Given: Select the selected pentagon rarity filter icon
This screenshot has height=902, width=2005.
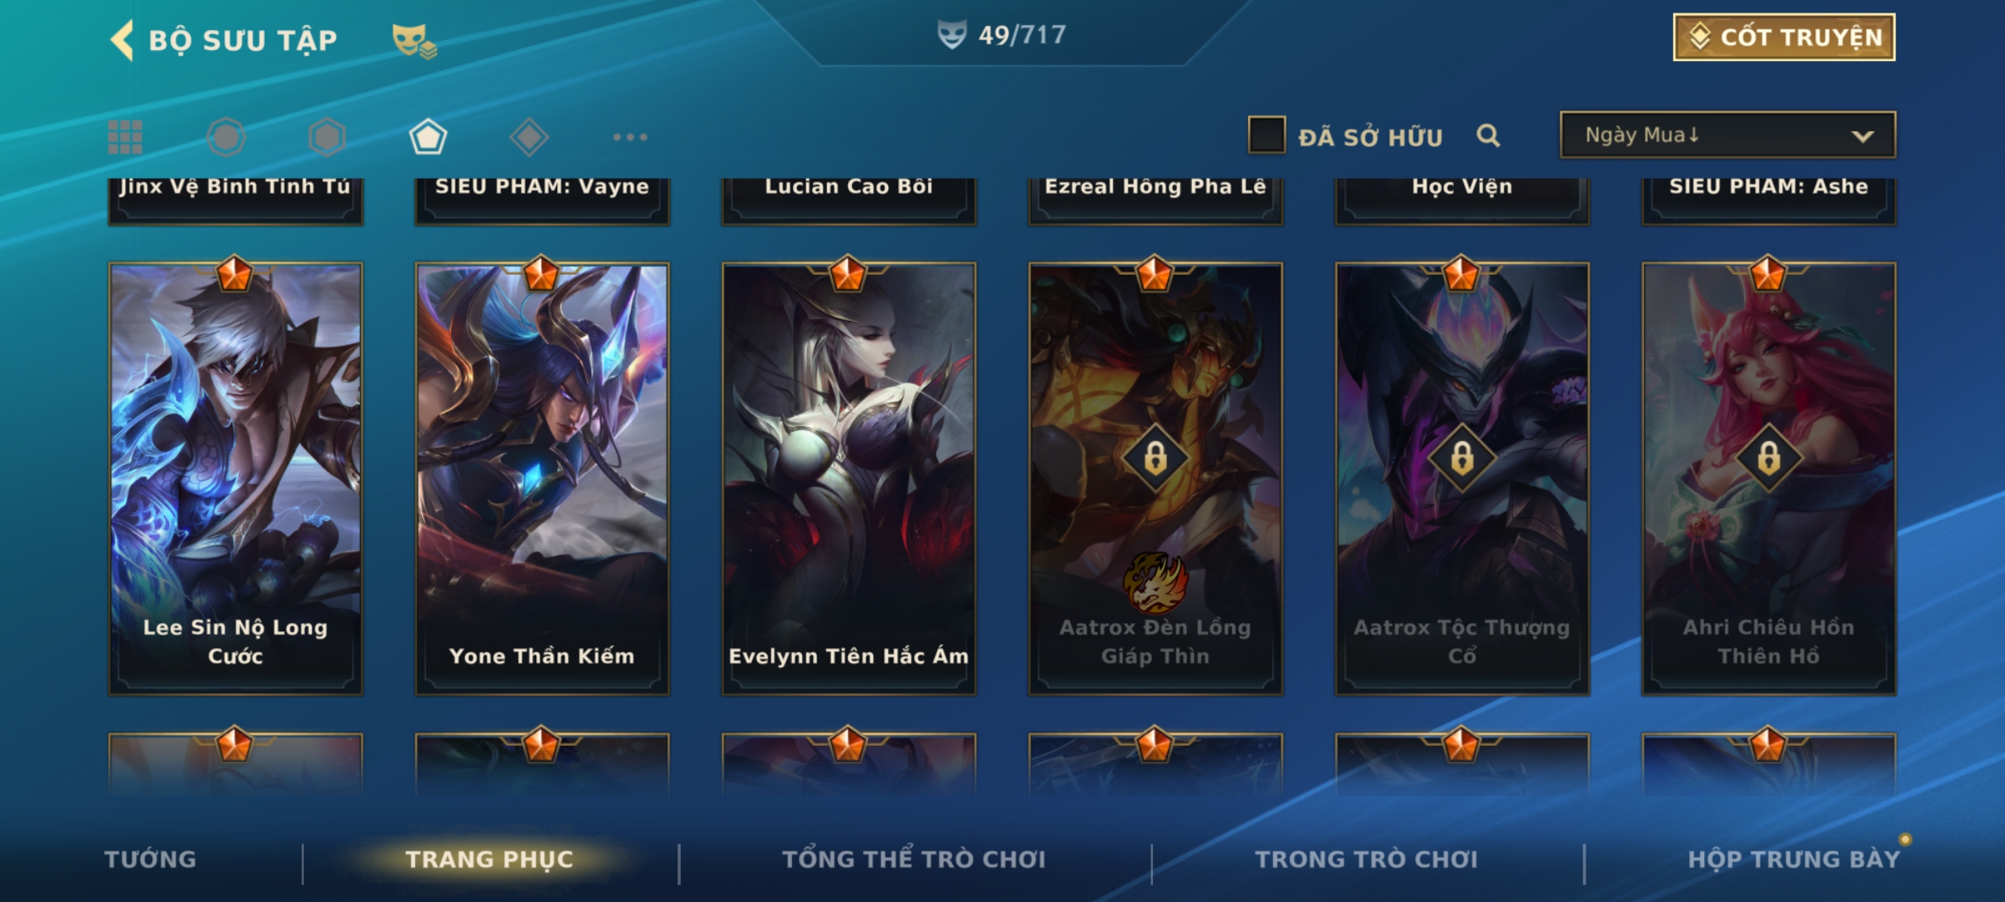Looking at the screenshot, I should 428,137.
